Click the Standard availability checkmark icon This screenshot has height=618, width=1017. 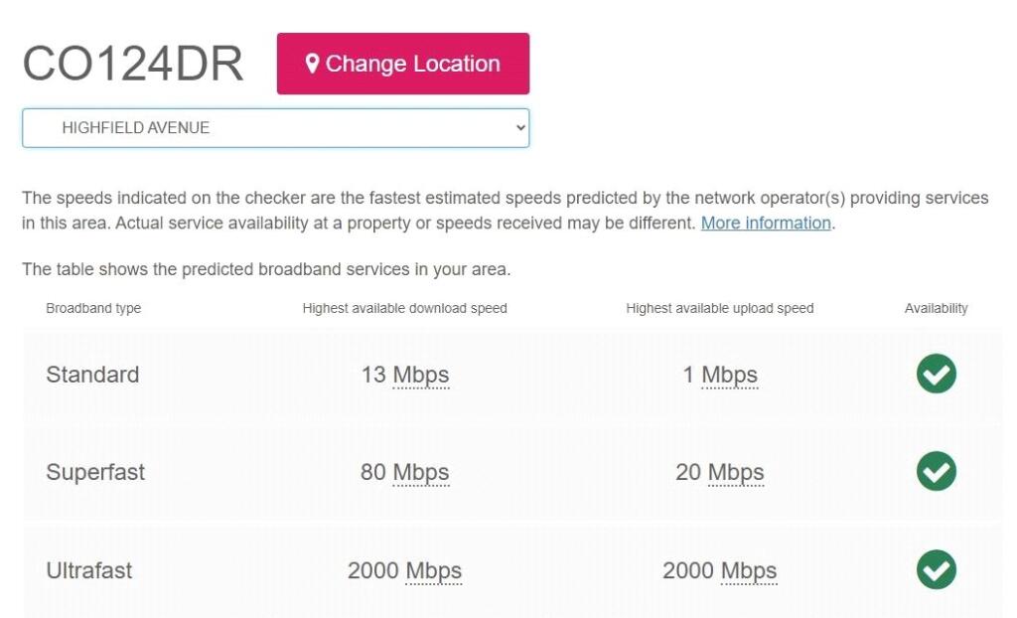click(936, 375)
